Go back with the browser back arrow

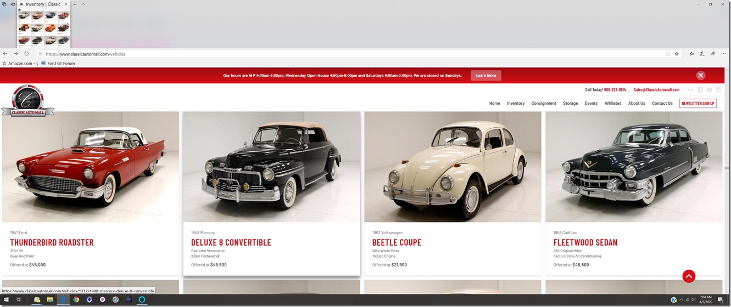(5, 54)
